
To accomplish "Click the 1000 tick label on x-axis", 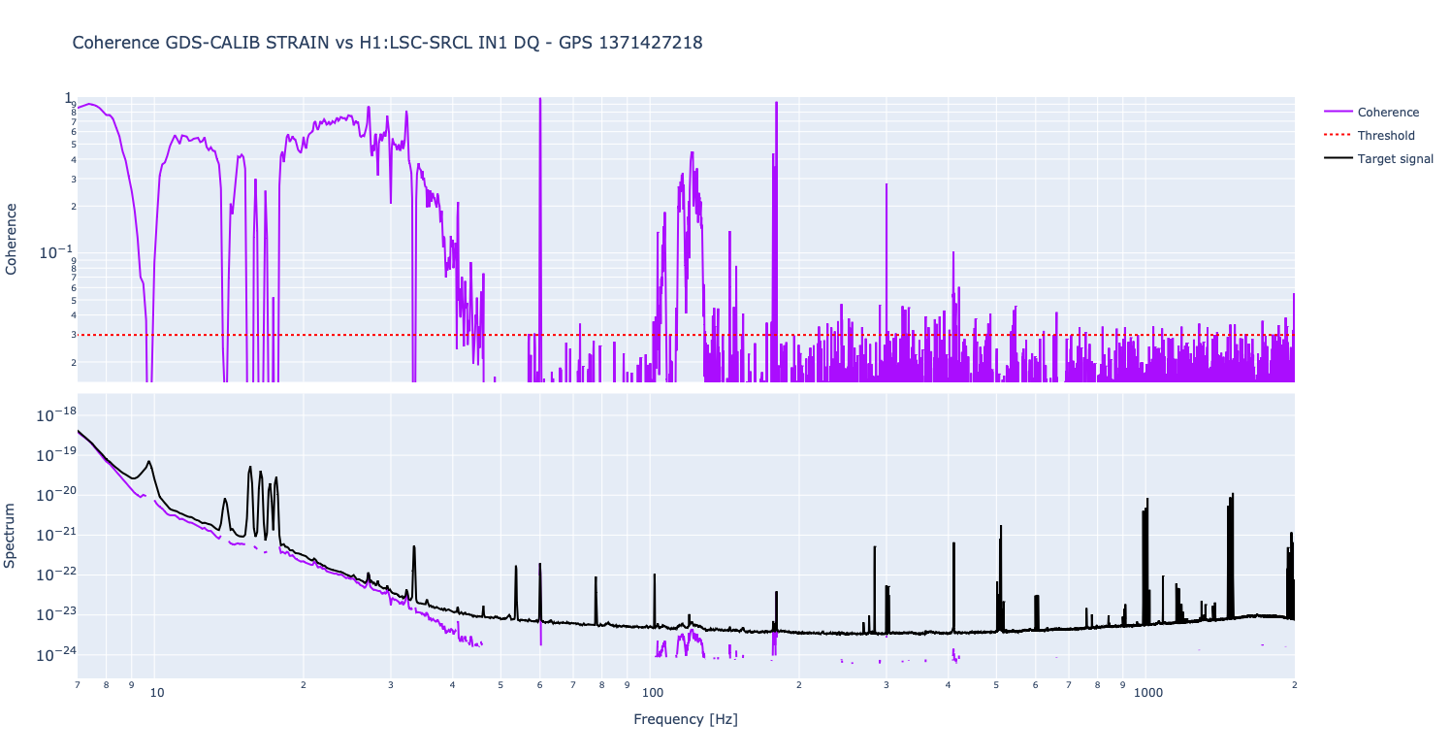I will [1147, 694].
